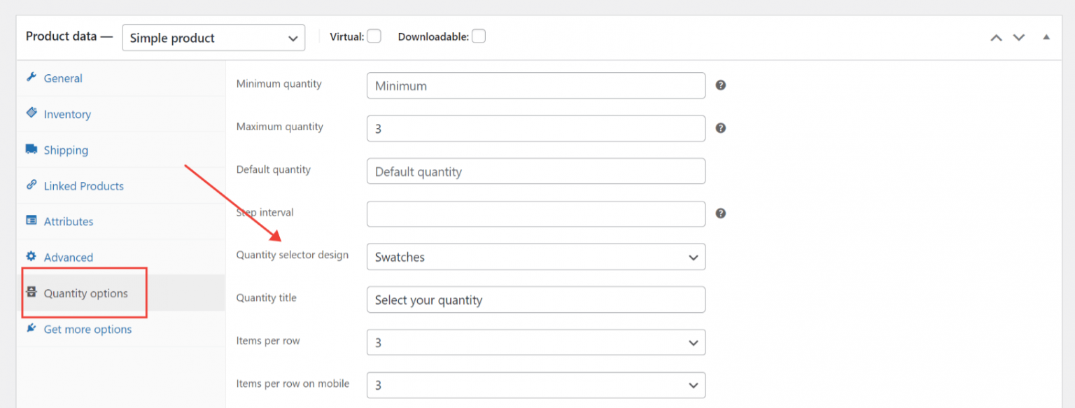Click the Items per row on mobile selector
Viewport: 1075px width, 408px height.
point(535,385)
